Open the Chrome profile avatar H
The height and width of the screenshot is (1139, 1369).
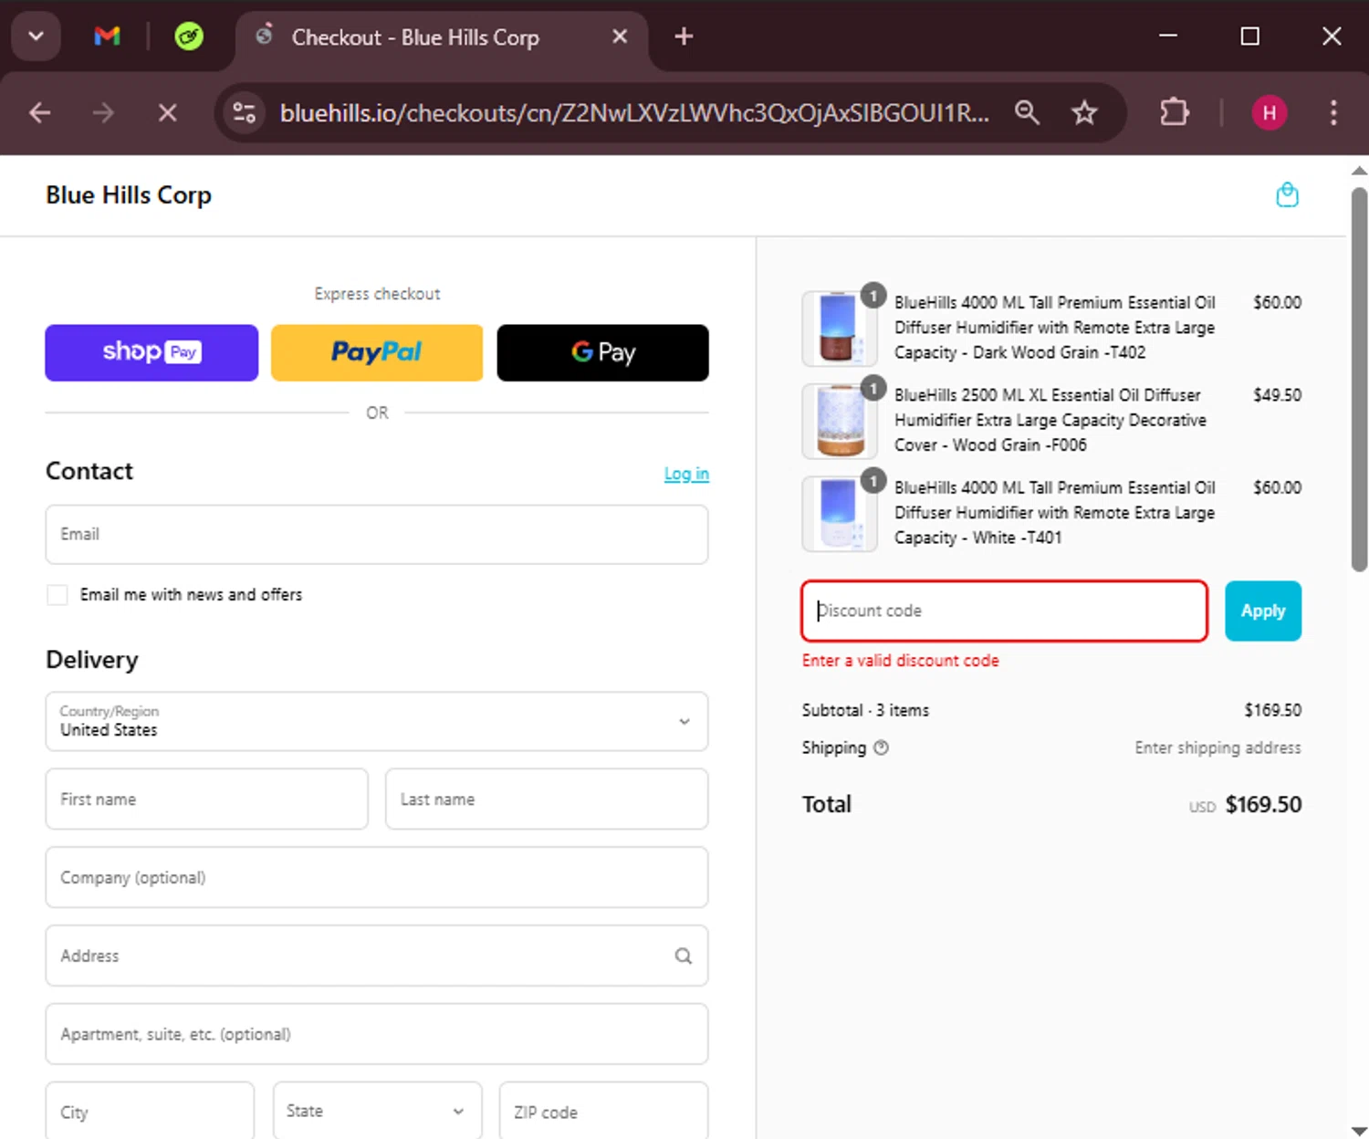(1269, 113)
